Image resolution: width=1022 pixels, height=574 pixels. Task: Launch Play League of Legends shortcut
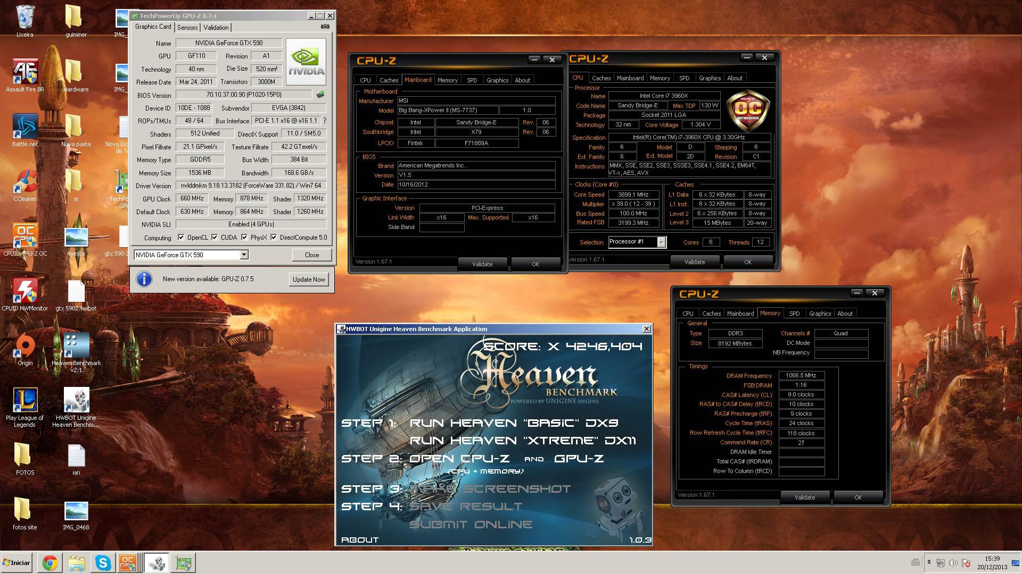24,408
